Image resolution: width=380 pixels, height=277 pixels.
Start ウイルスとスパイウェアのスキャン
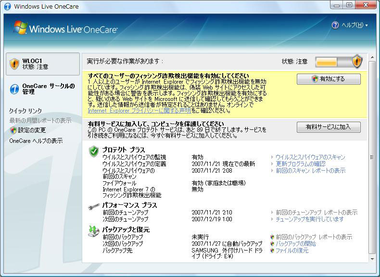(x=310, y=157)
